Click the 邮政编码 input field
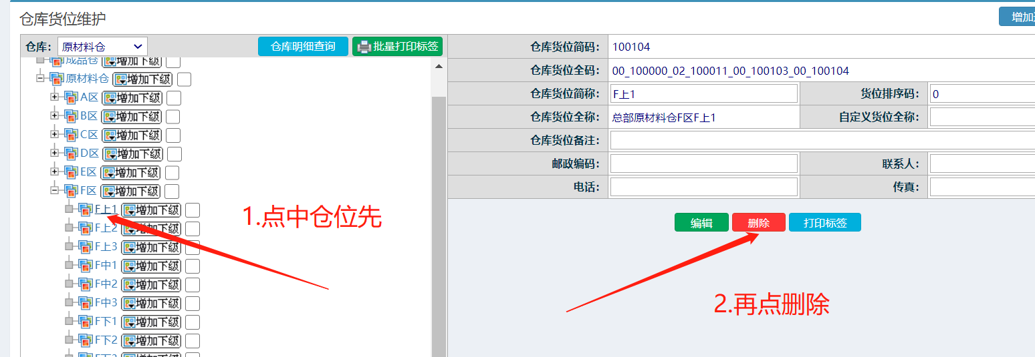The height and width of the screenshot is (357, 1035). coord(704,163)
